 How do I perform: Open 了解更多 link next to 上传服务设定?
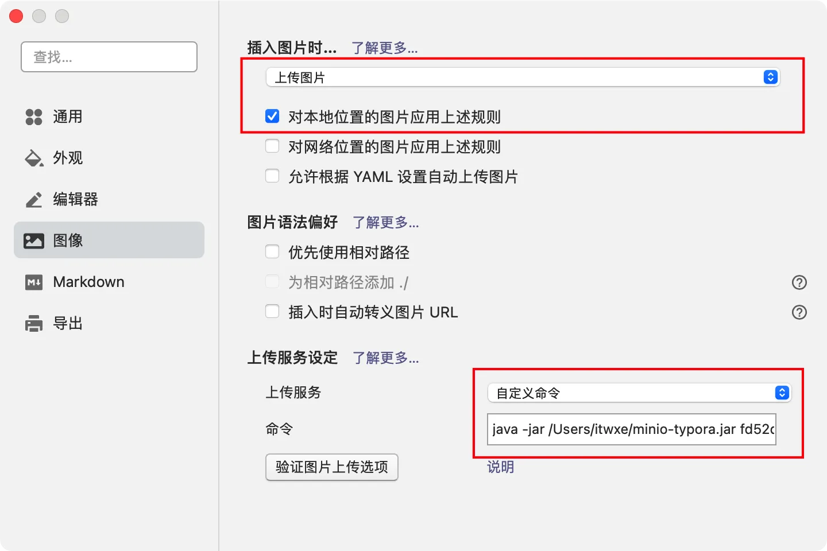pyautogui.click(x=385, y=358)
